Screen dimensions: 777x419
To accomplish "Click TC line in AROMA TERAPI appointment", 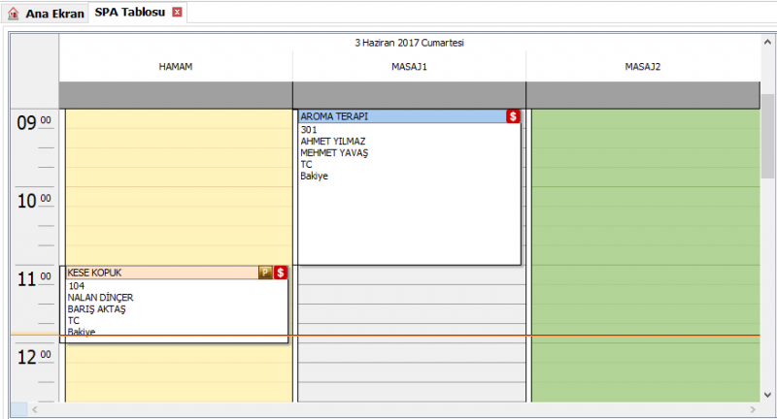I will [x=306, y=165].
